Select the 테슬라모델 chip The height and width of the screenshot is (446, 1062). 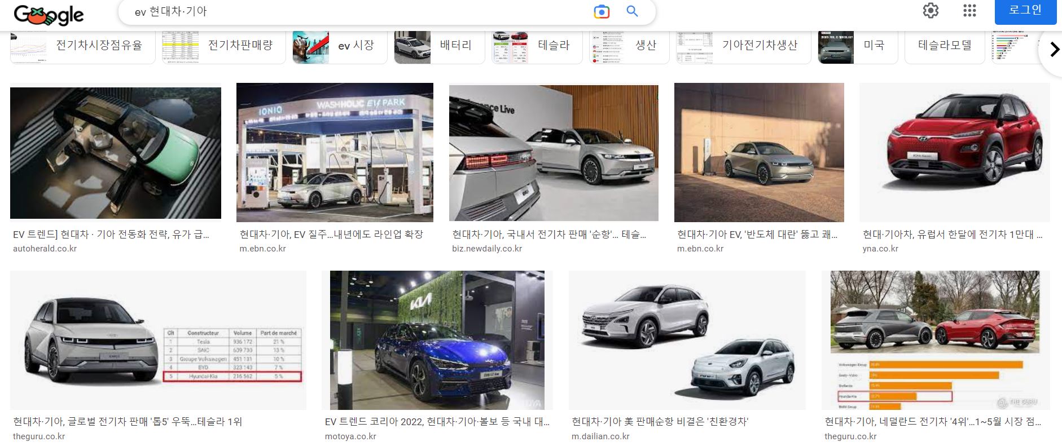coord(945,47)
